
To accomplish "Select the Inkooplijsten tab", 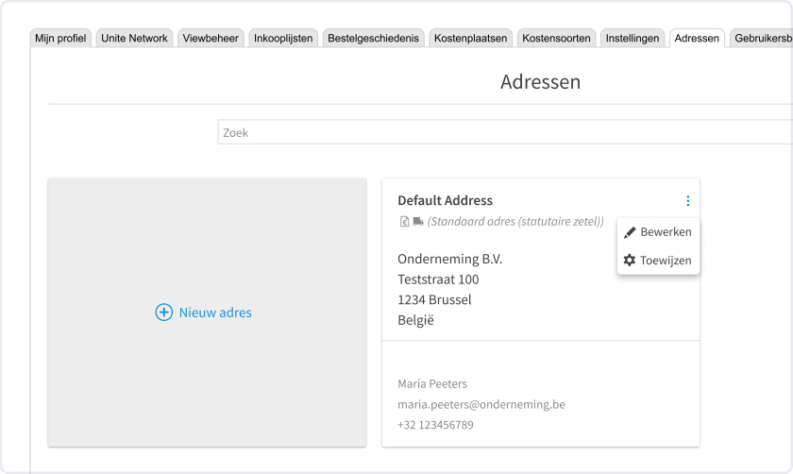I will click(x=283, y=39).
